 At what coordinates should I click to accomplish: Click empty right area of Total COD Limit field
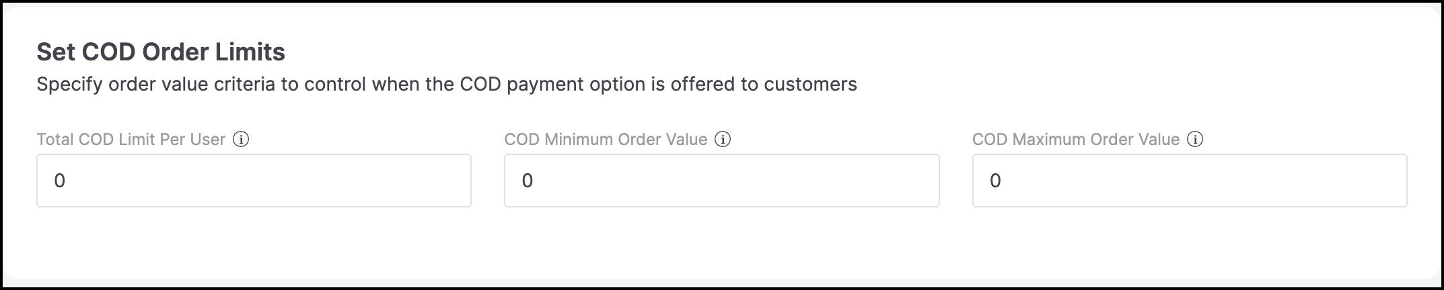click(336, 181)
